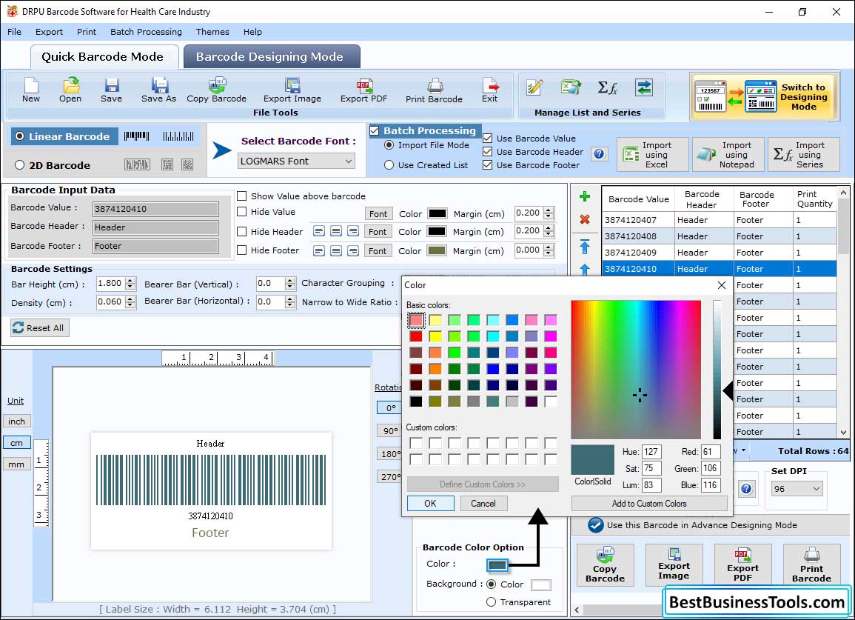This screenshot has width=855, height=620.
Task: Click the Excel list icon in Manage List
Action: 570,87
